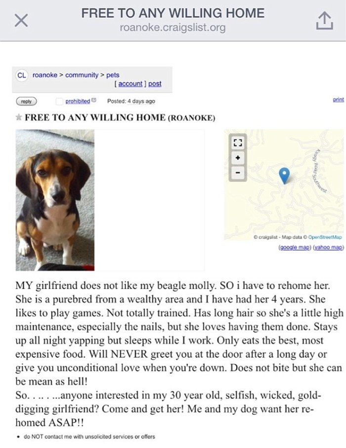Click the print link

338,100
